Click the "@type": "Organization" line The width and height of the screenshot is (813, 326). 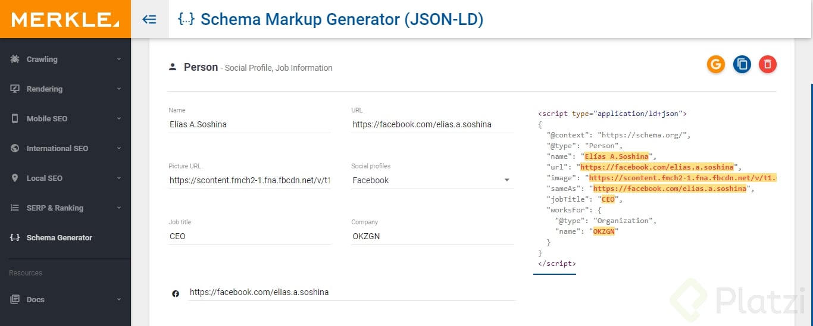(606, 221)
